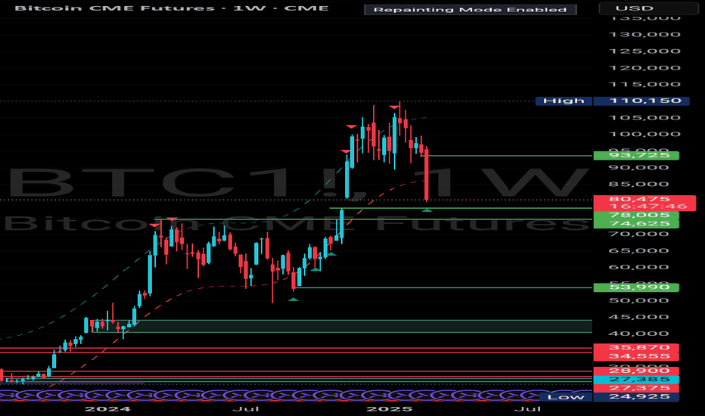Click the 2025 label on time axis

[390, 408]
